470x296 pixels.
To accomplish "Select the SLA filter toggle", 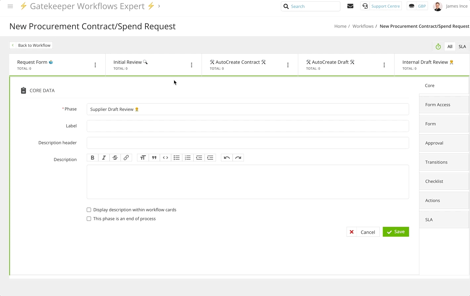I will click(x=462, y=47).
